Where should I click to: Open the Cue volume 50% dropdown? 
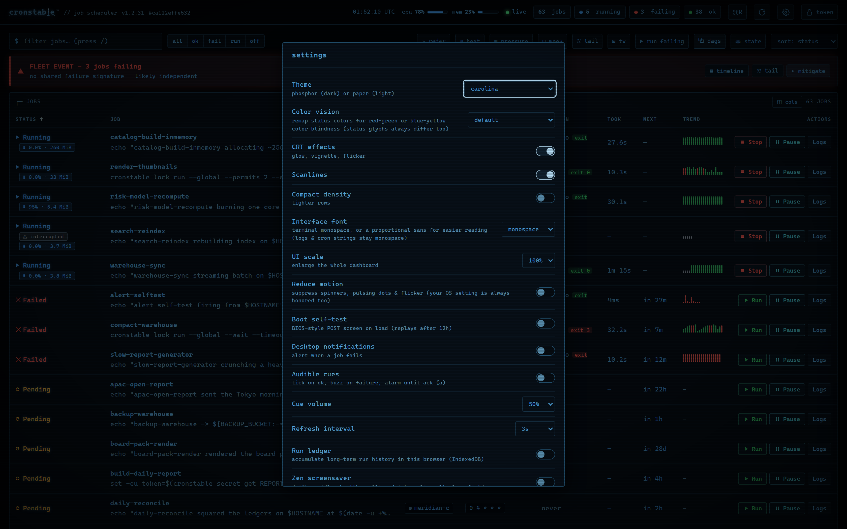539,404
